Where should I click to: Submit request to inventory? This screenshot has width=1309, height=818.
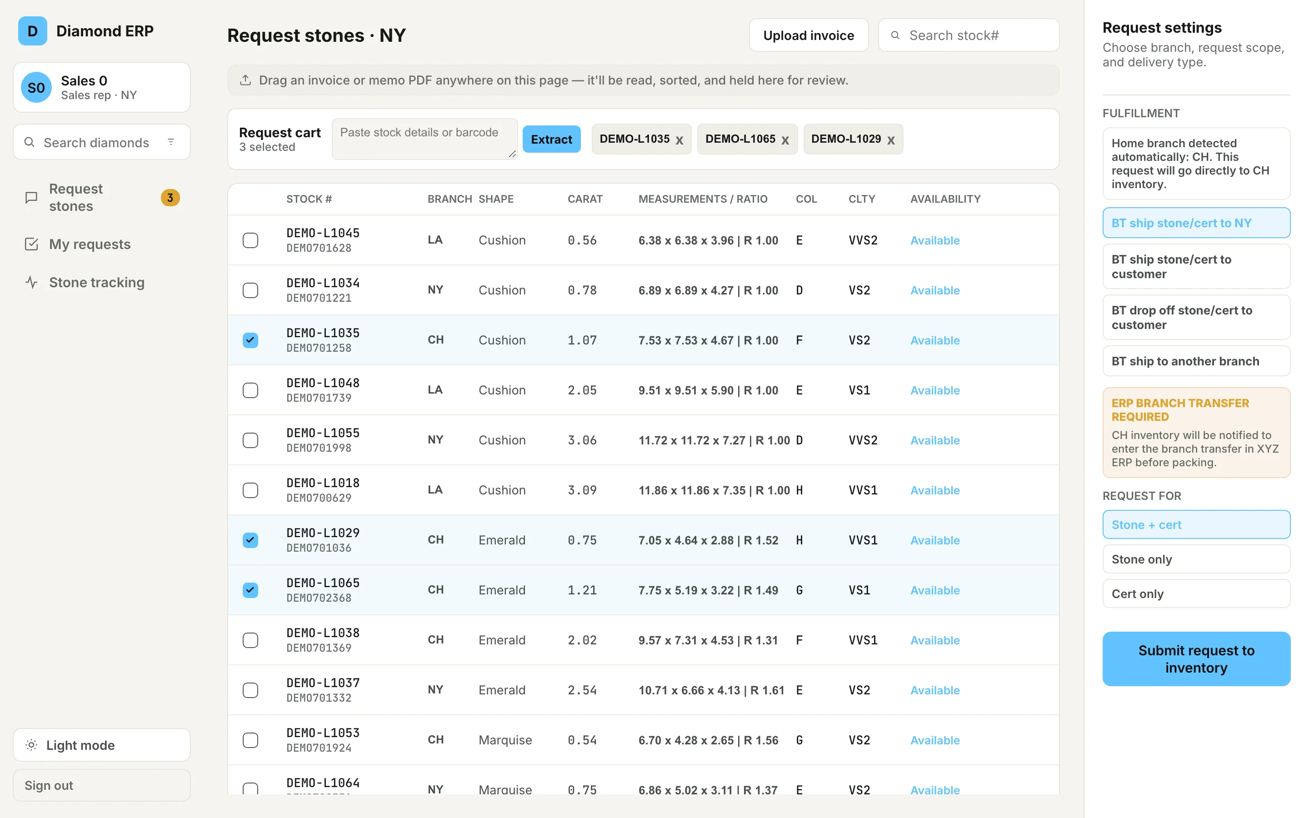(x=1196, y=658)
